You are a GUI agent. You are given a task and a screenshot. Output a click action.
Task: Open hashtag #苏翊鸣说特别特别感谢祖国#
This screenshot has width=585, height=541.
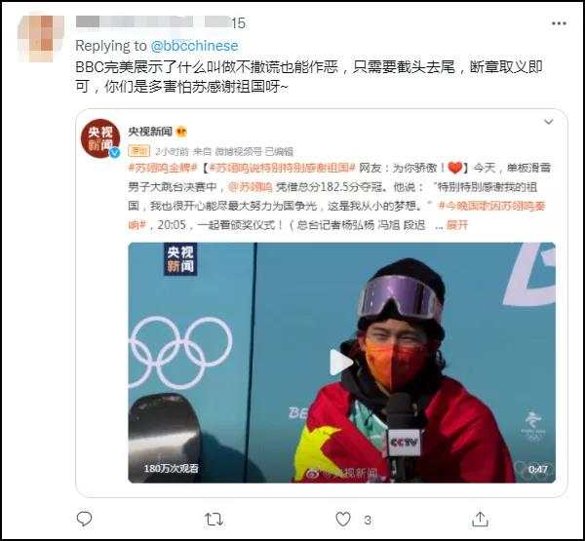[x=282, y=168]
